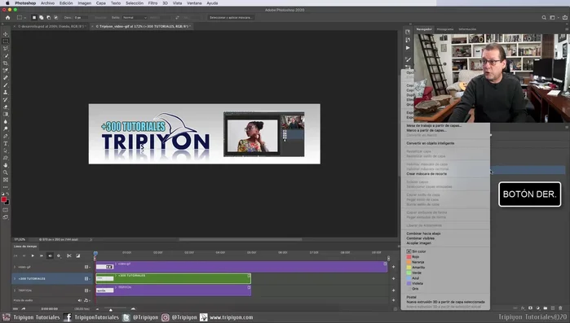Toggle audio playback speaker button in the timeline
The height and width of the screenshot is (323, 570).
(51, 256)
